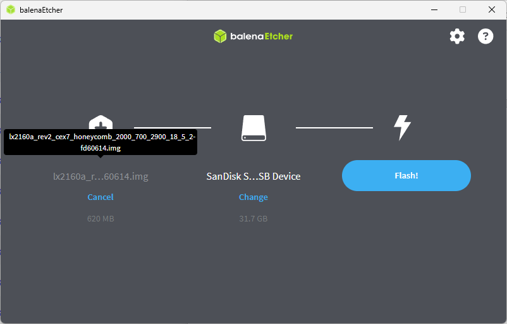Click the balenaEtcher logo in header
The image size is (507, 324).
point(253,36)
